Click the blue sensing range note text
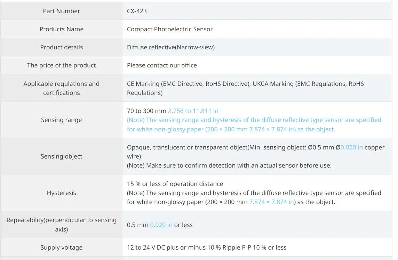The width and height of the screenshot is (398, 260). tap(254, 120)
